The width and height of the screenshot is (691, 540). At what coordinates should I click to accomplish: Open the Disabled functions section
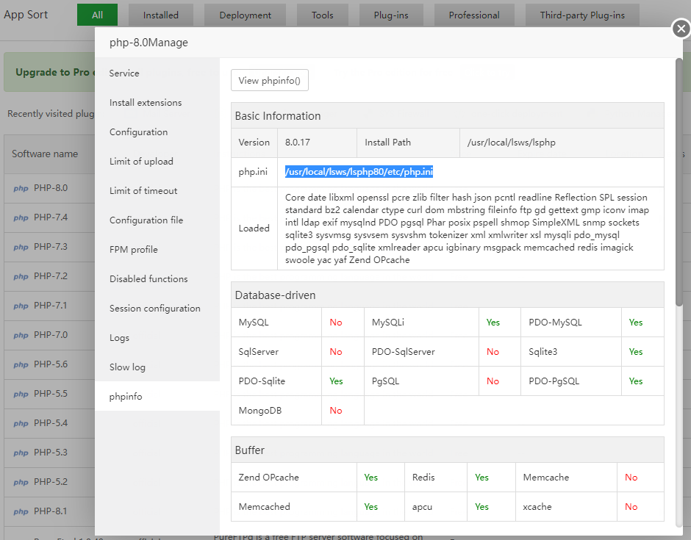tap(148, 279)
